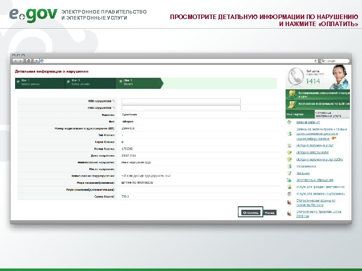The image size is (362, 271).
Task: Open Бронирование электронной очереди в ЦОН banner
Action: coord(318,94)
